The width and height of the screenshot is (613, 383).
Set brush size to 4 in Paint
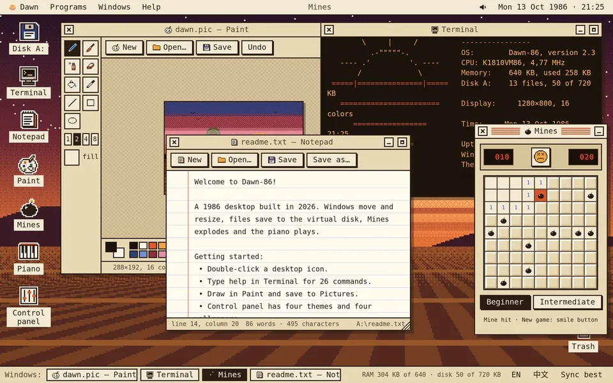pos(86,139)
